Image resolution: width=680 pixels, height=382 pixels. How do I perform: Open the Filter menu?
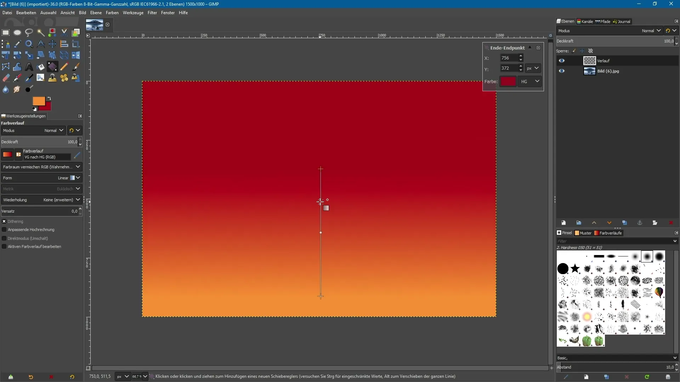[152, 13]
